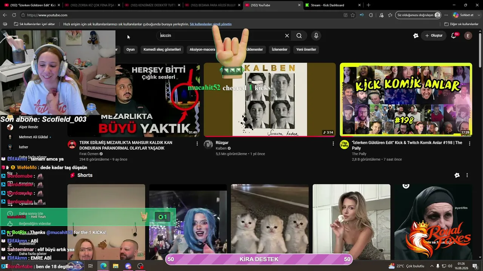
Task: Click the sparkle icon left of Oluştur
Action: coord(416,35)
